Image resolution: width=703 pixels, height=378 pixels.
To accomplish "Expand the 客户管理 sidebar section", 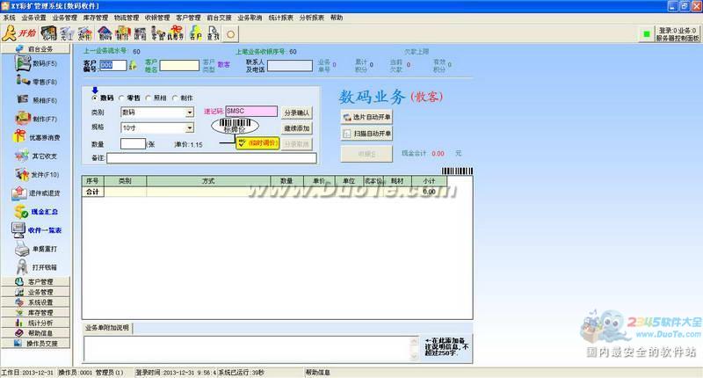I will pyautogui.click(x=35, y=281).
